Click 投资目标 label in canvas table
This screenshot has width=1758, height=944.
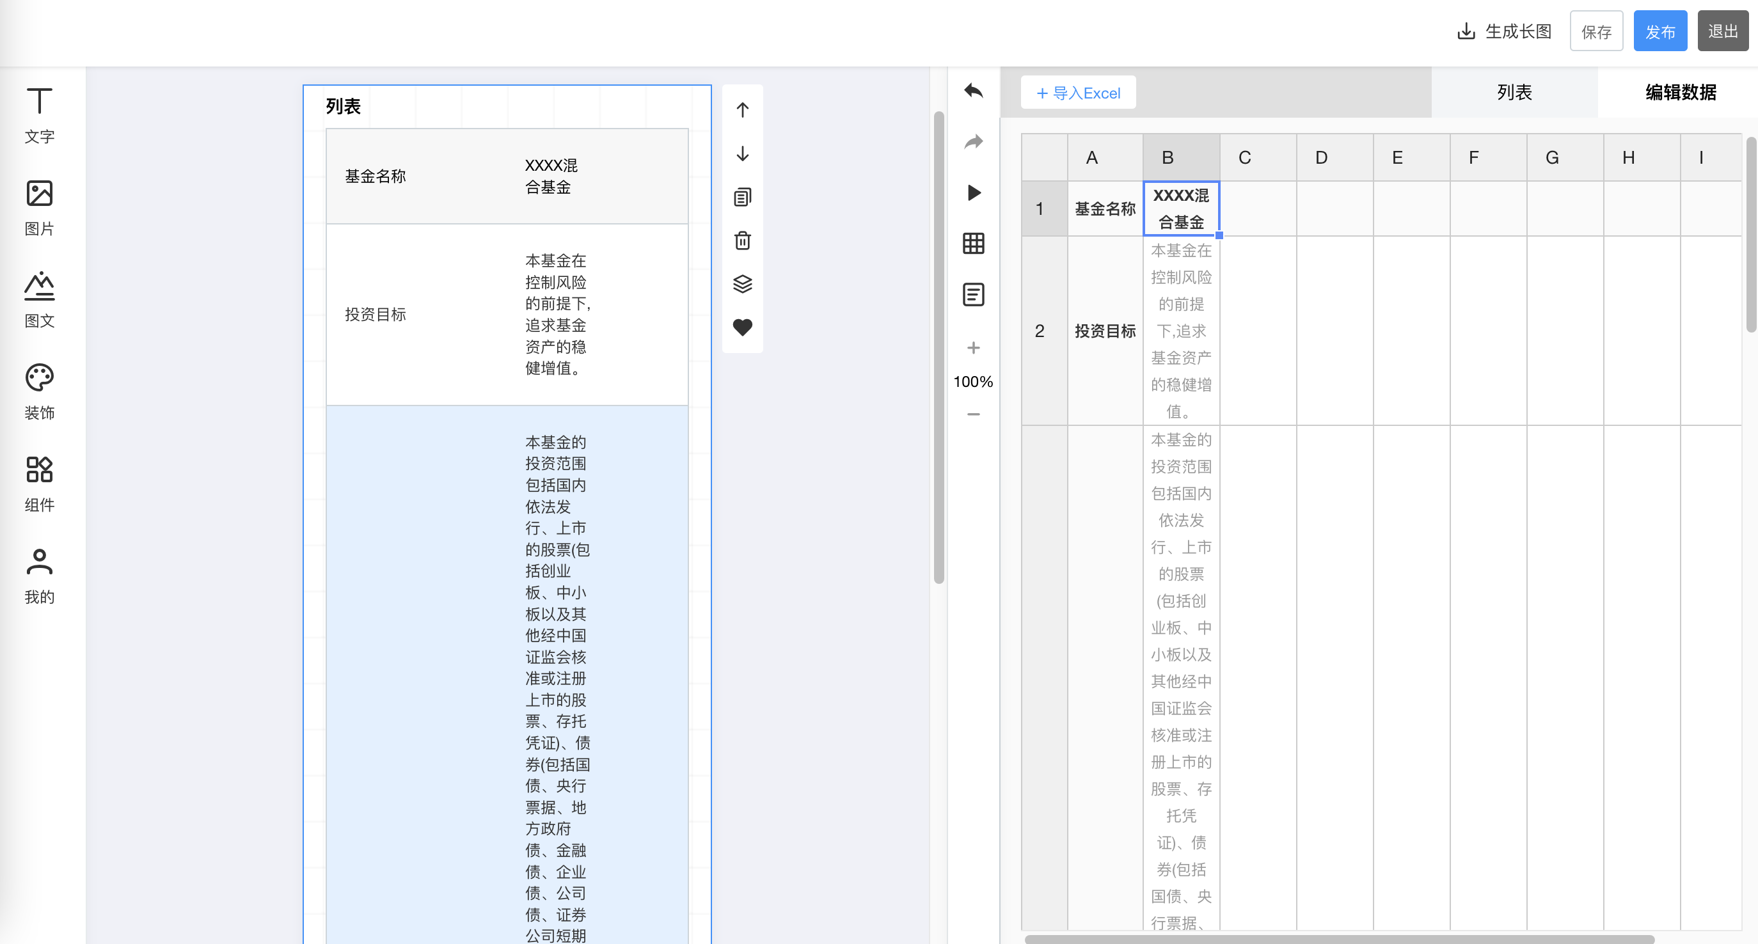(376, 315)
